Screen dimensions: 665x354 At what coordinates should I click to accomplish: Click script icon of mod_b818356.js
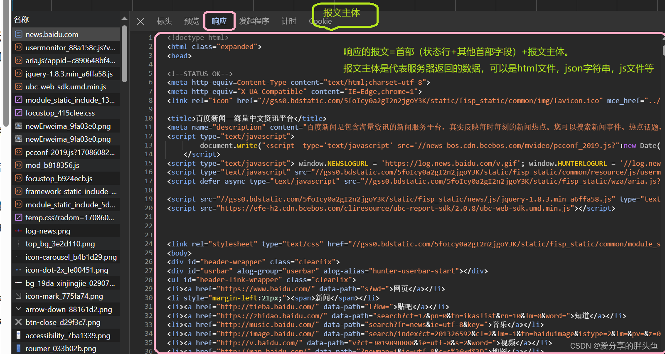(18, 165)
